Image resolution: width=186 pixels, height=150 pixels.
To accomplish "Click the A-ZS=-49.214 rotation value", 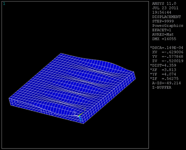I will click(x=166, y=83).
